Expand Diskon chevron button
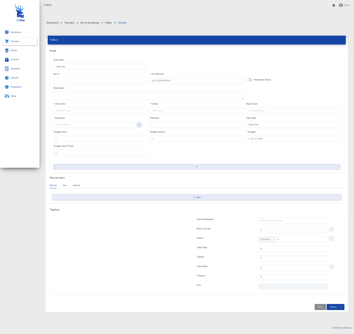Viewport: 354px width, 334px height. pos(332,239)
